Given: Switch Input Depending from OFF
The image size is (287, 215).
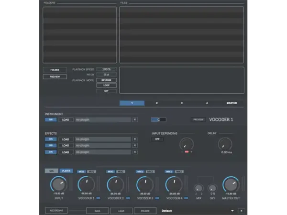Looking at the screenshot, I should [157, 139].
